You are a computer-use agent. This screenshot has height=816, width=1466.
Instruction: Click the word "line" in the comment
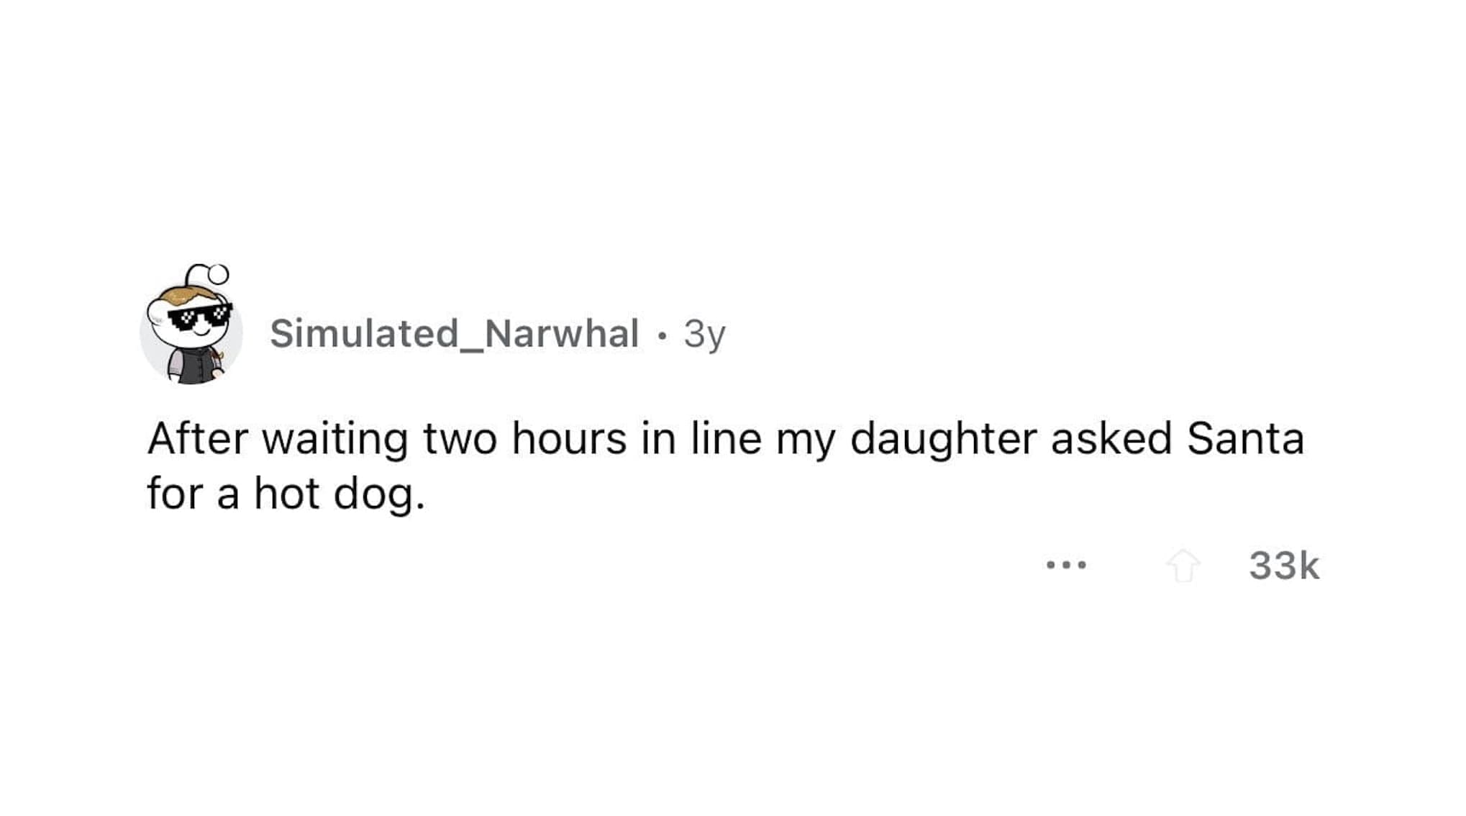pyautogui.click(x=726, y=439)
